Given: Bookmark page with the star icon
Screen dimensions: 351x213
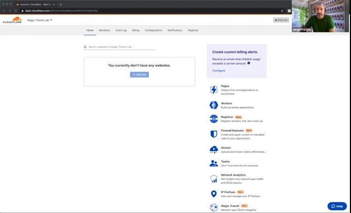Looking at the screenshot, I should tap(282, 11).
